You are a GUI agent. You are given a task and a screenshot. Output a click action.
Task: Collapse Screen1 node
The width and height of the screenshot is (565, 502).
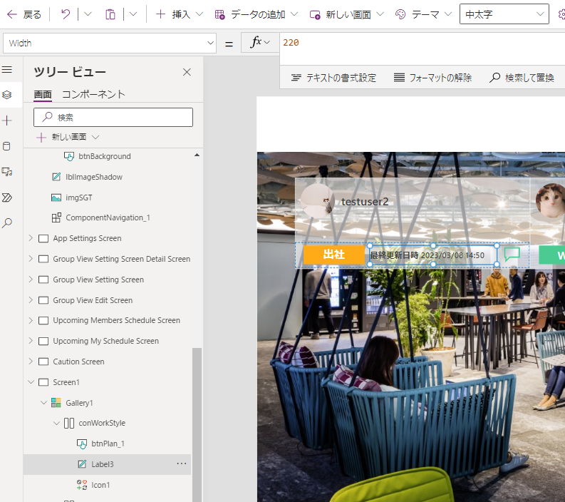(31, 382)
